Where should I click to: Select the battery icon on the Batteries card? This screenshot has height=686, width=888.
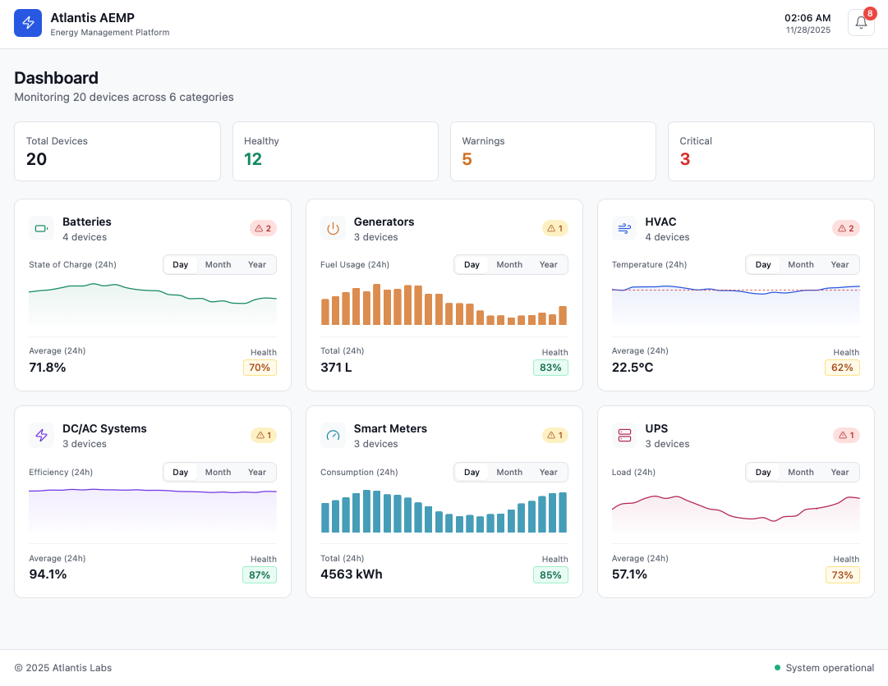pos(41,228)
